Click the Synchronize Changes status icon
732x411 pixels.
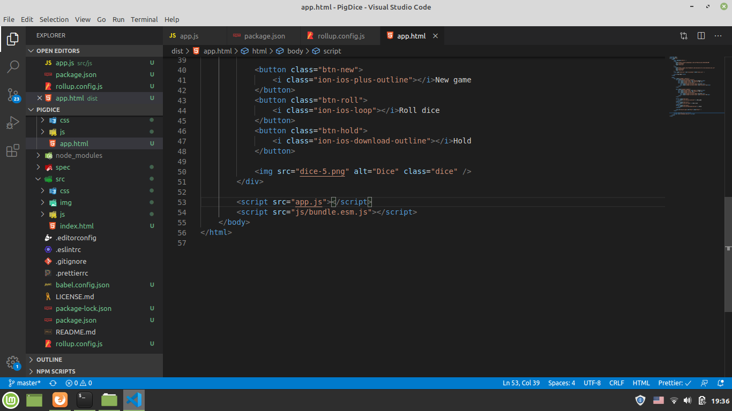(53, 383)
